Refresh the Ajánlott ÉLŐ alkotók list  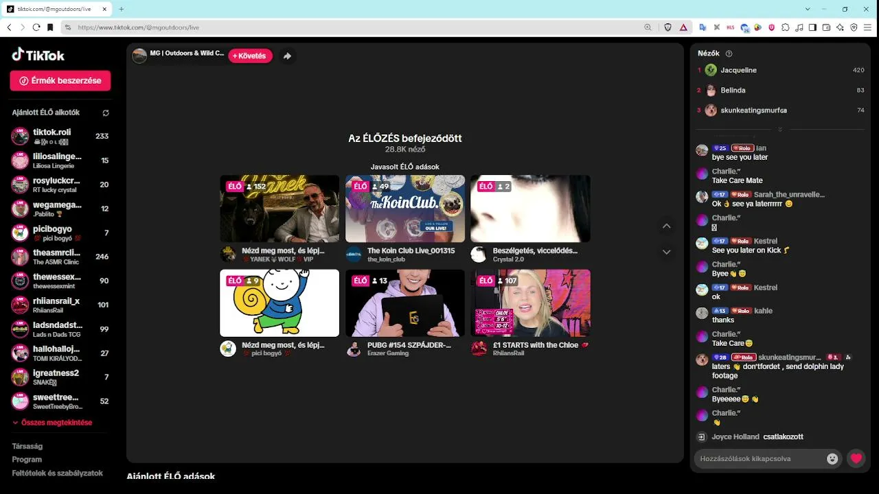coord(106,113)
